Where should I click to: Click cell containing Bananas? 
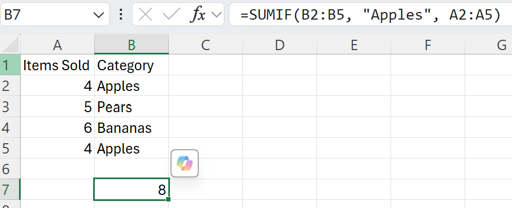tap(132, 127)
